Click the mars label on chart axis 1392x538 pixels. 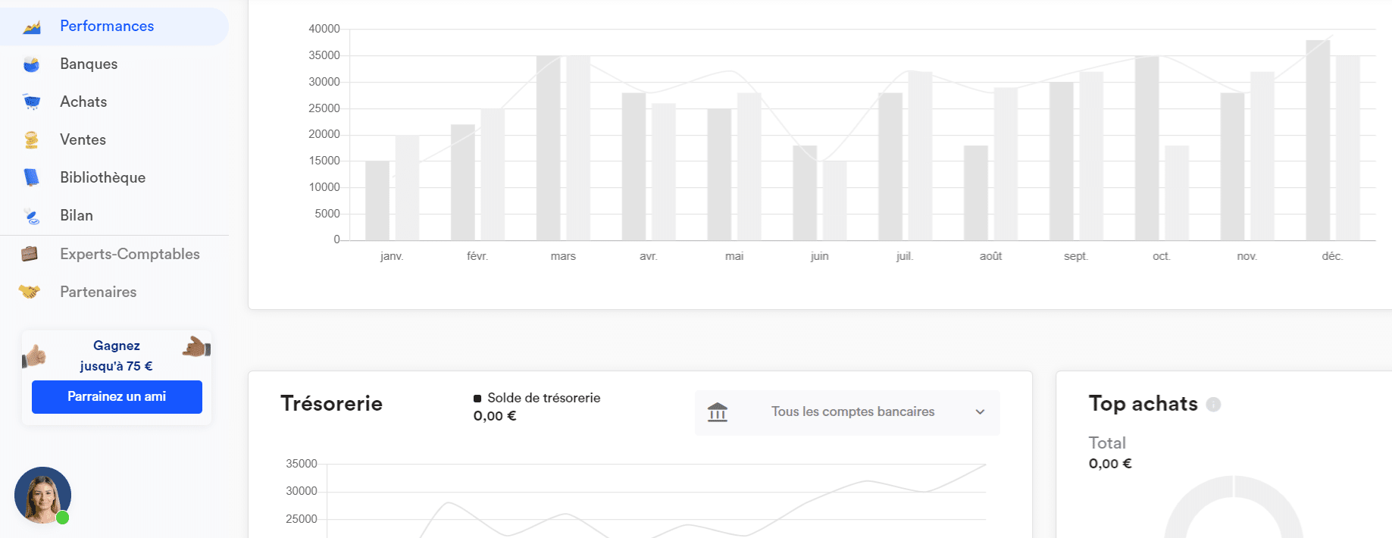[563, 256]
